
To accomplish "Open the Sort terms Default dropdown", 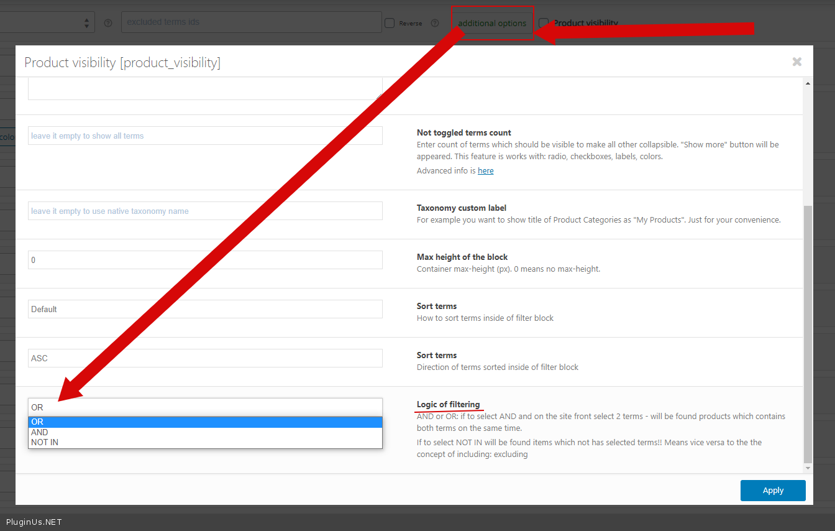I will (x=205, y=309).
